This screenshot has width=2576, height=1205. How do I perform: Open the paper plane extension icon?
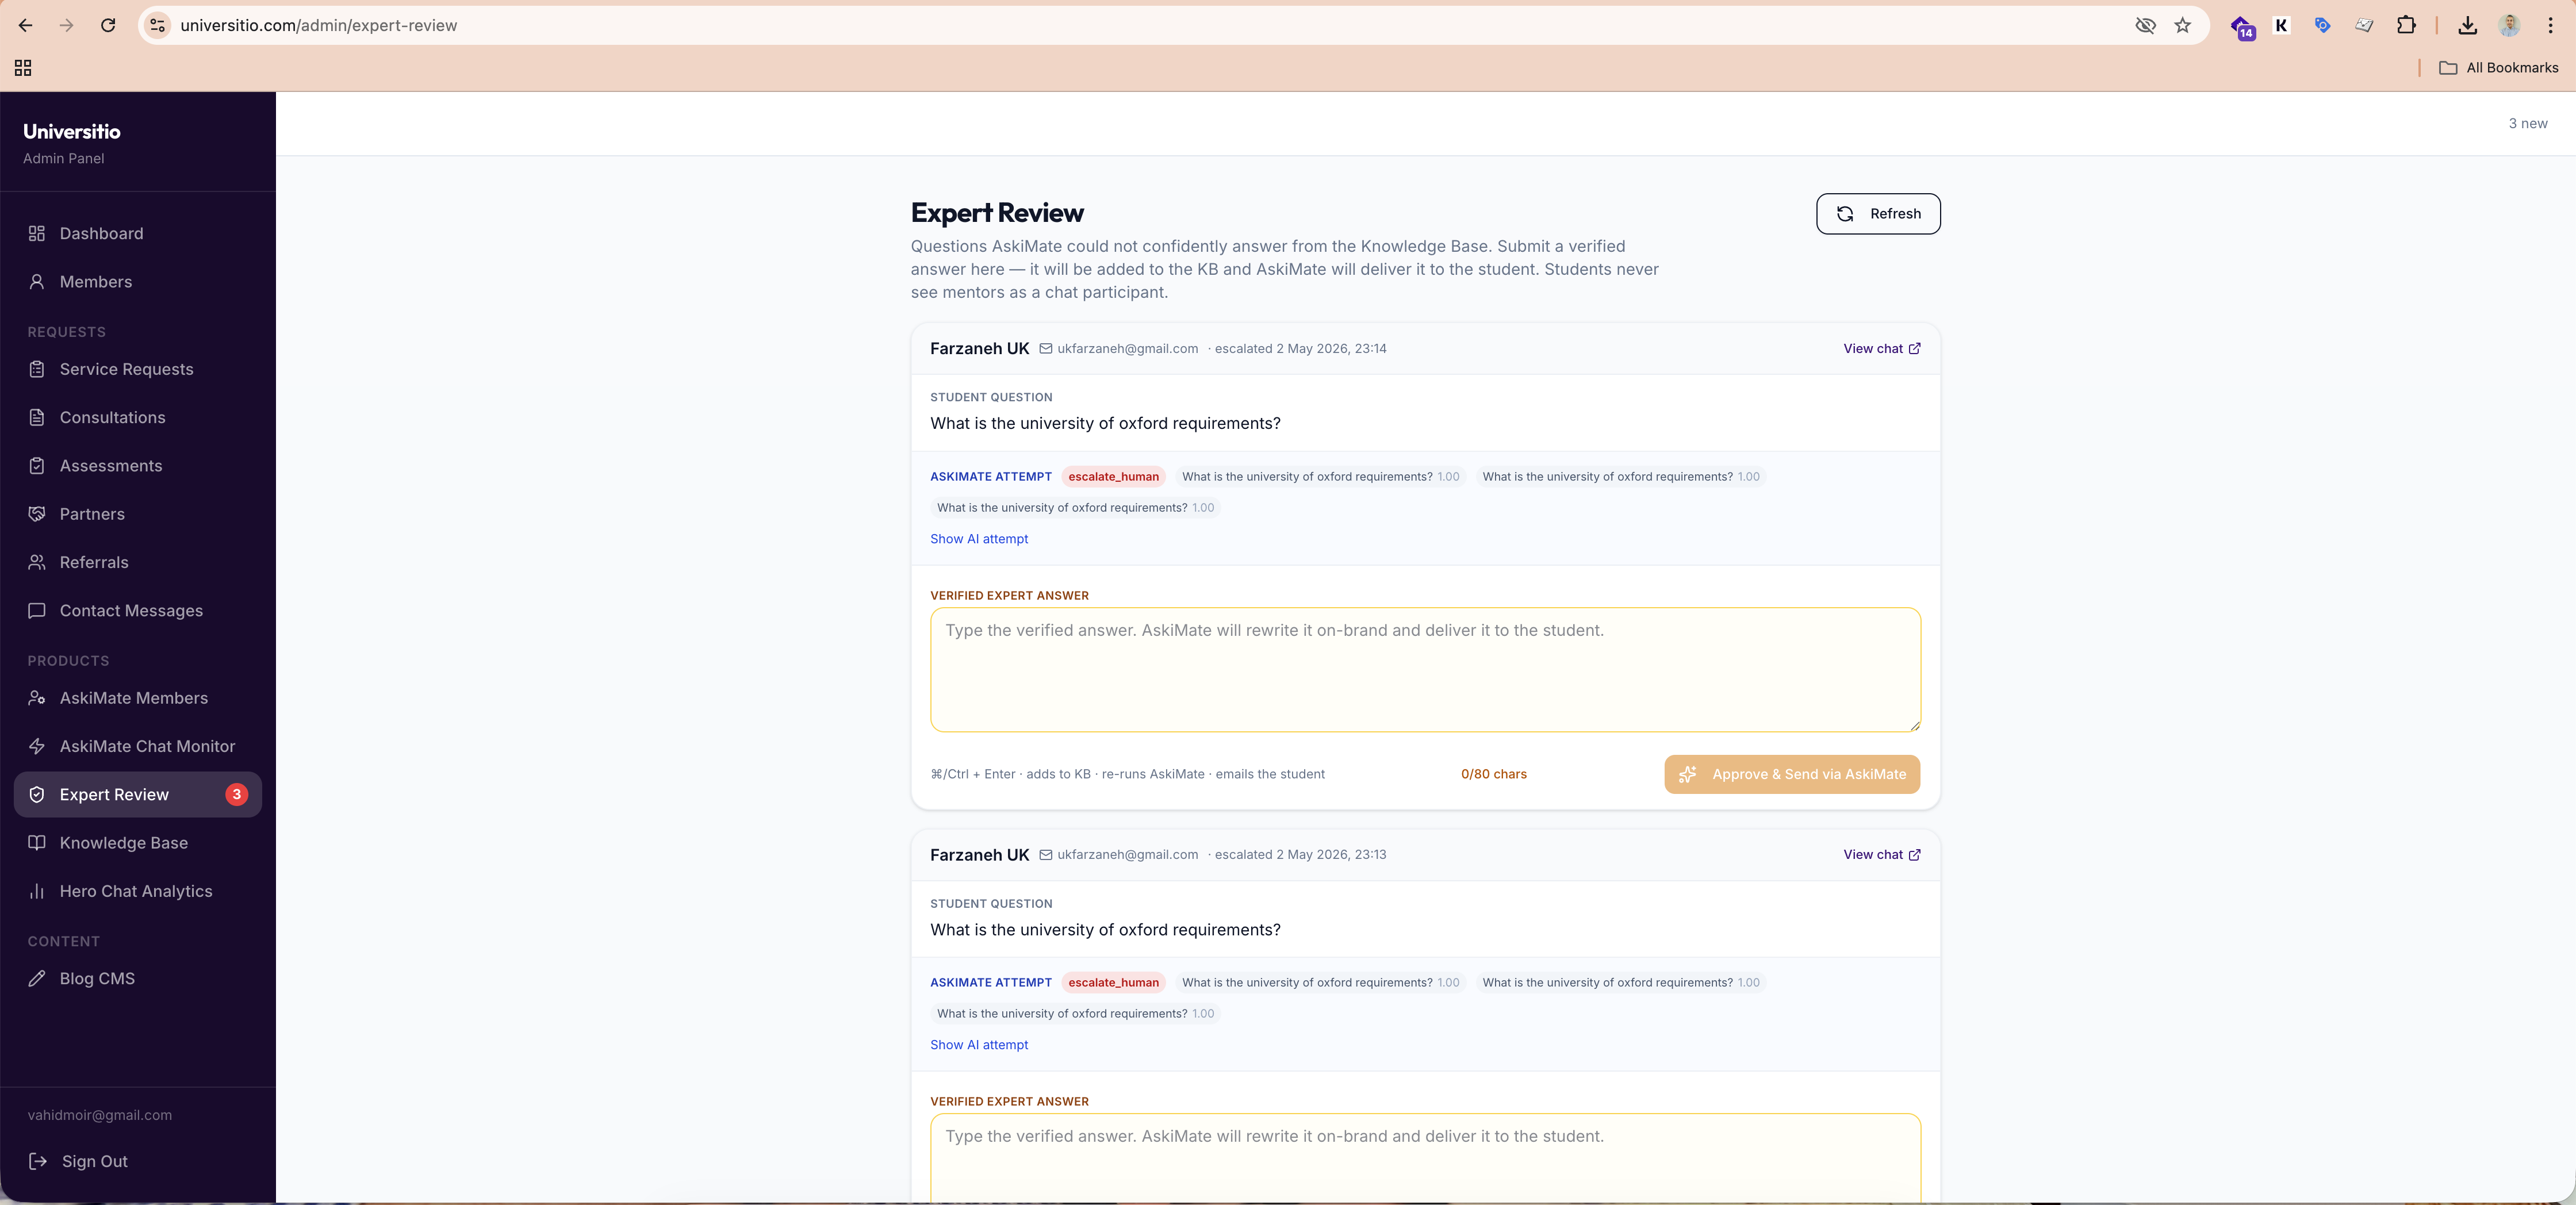pos(2364,25)
